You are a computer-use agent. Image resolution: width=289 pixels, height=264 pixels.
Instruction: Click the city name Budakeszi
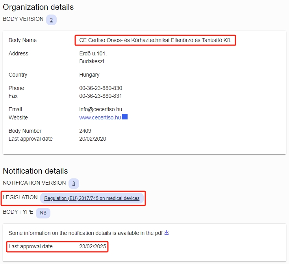pos(92,61)
